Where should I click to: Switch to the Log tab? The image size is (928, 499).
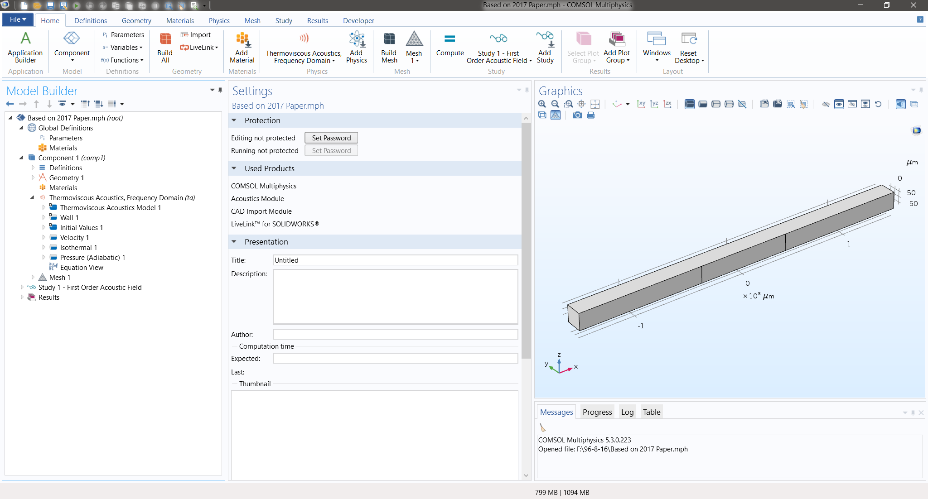point(627,412)
